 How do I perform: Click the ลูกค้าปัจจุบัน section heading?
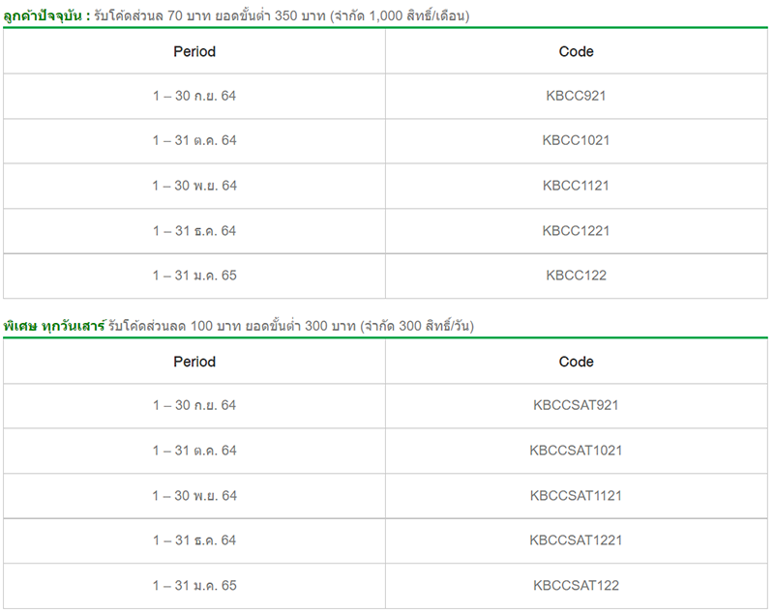(x=46, y=15)
